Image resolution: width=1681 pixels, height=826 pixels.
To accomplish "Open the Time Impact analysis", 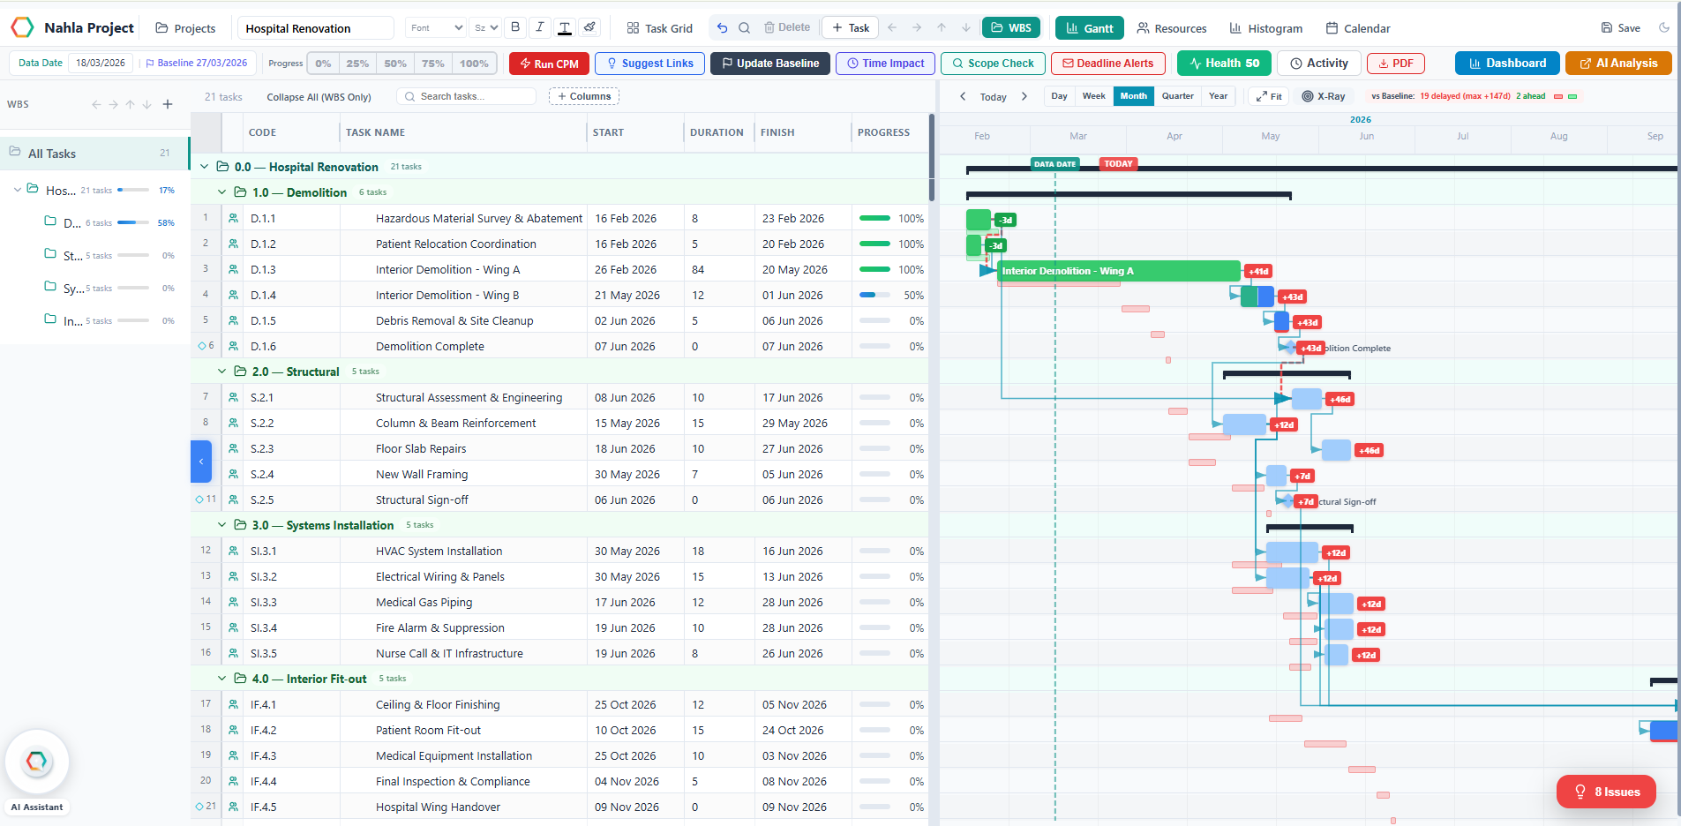I will tap(885, 64).
